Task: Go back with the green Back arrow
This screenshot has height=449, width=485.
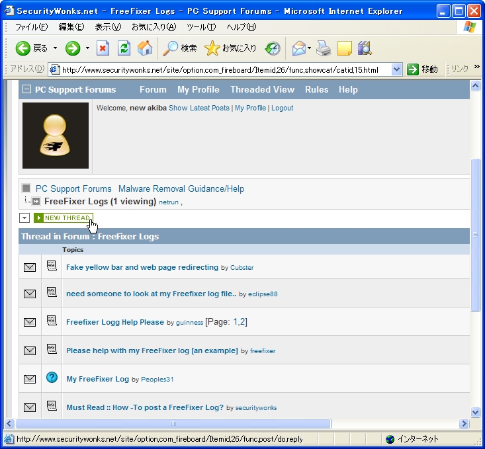Action: [x=23, y=48]
